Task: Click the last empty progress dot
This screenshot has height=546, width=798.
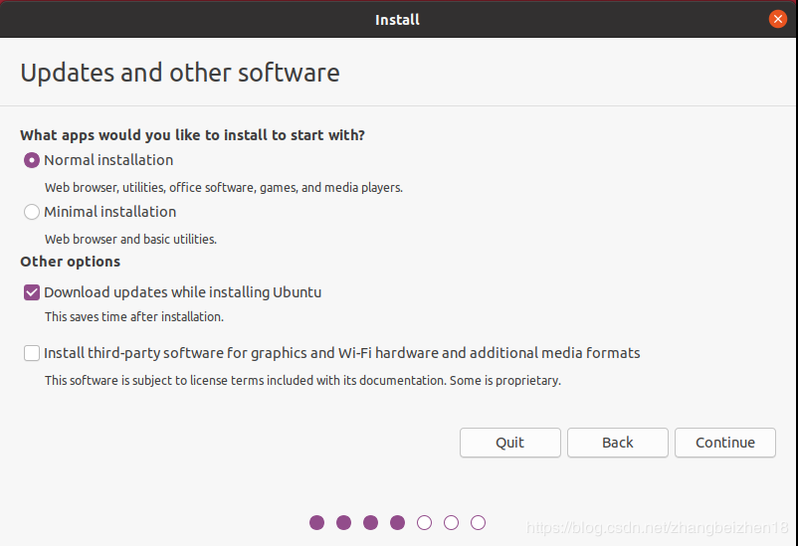Action: coord(478,522)
